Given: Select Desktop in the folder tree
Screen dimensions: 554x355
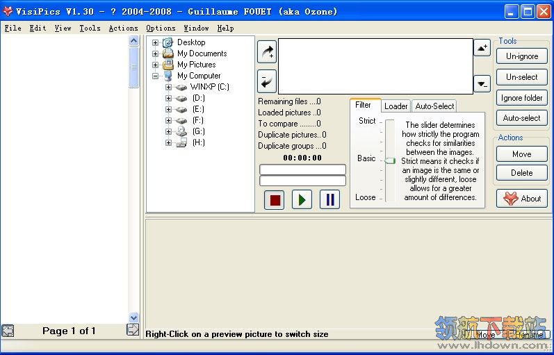Looking at the screenshot, I should [x=191, y=42].
